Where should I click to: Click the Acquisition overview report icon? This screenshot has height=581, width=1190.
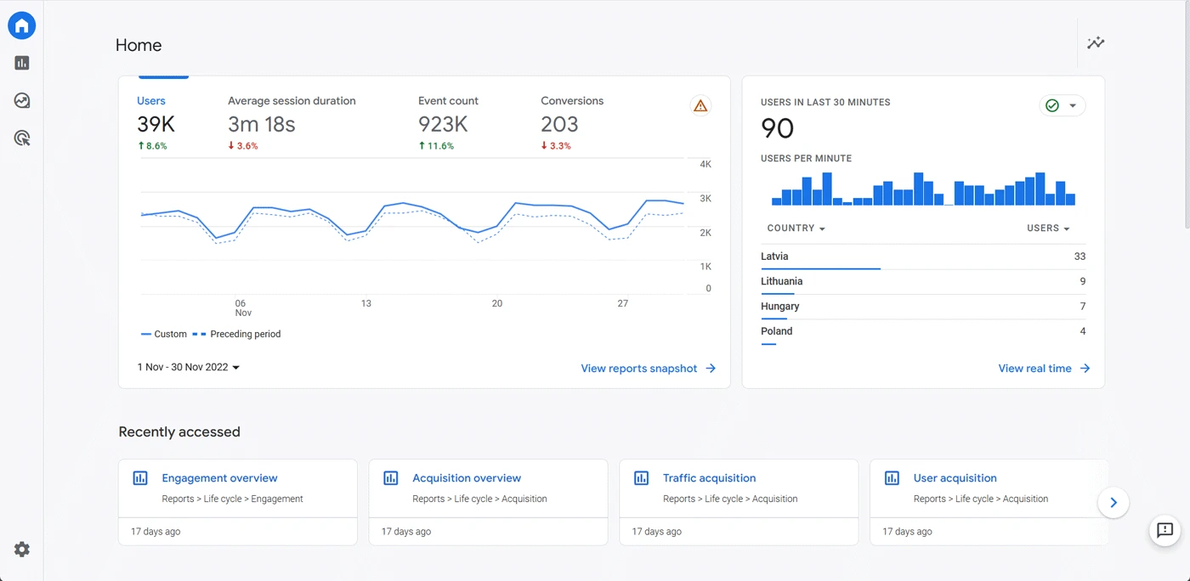(391, 478)
